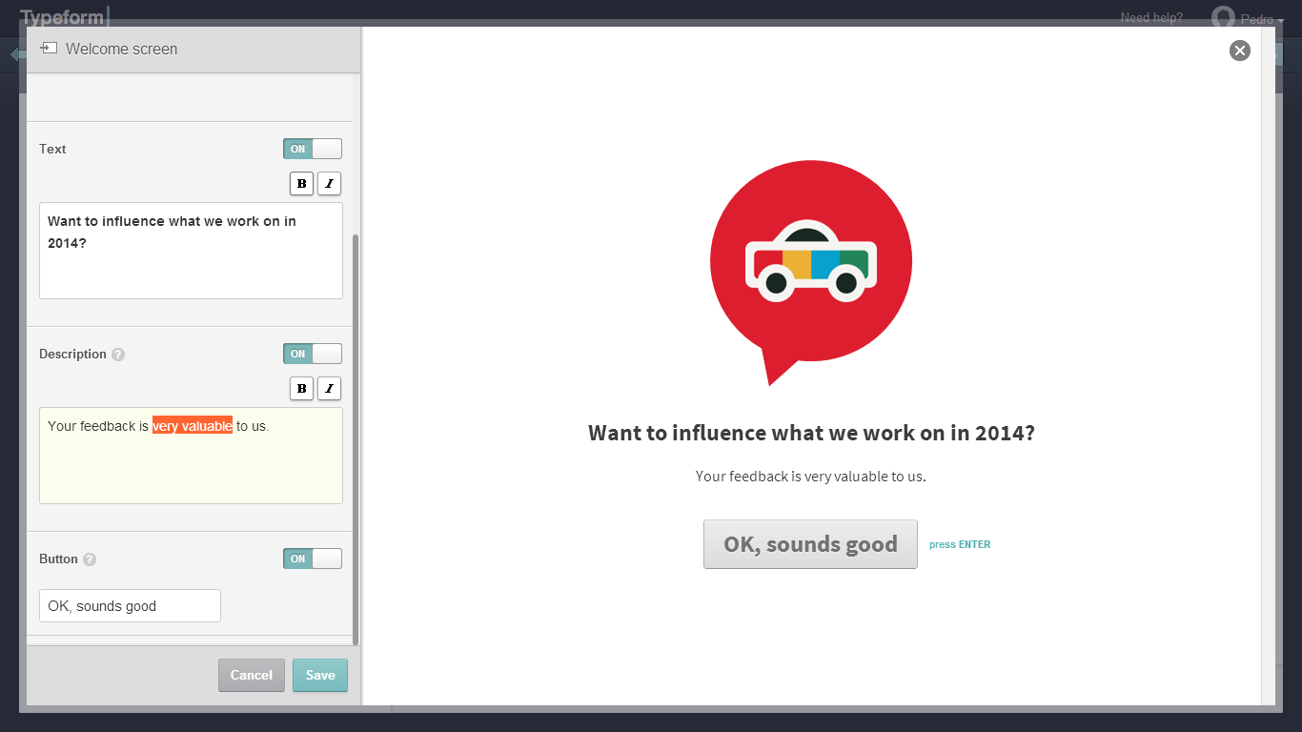Click the Typeform logo
Viewport: 1302px width, 732px height.
65,16
